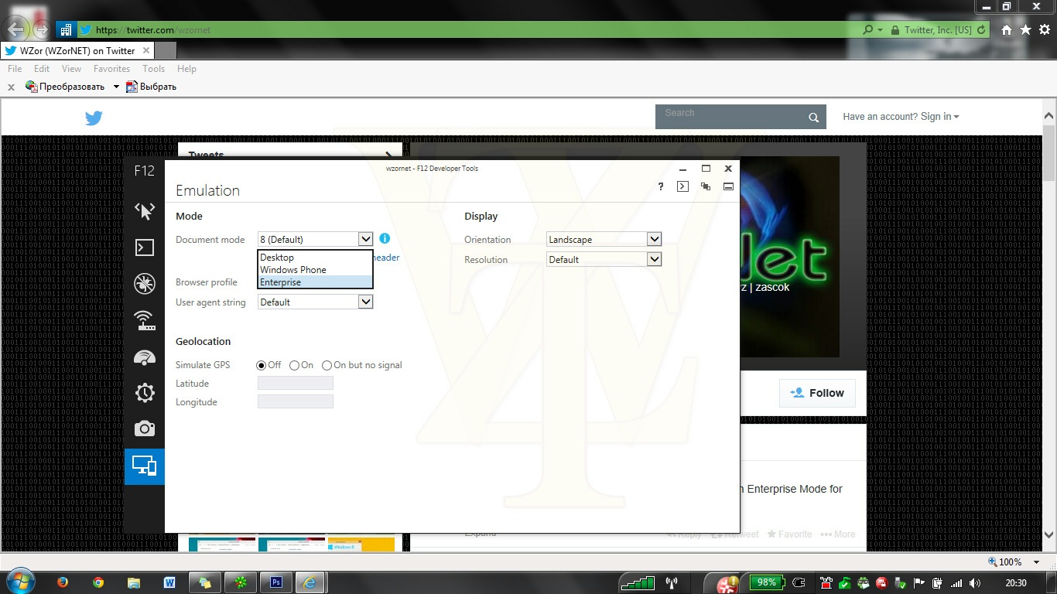Click the F12 tools help question mark
The image size is (1057, 594).
coord(661,186)
